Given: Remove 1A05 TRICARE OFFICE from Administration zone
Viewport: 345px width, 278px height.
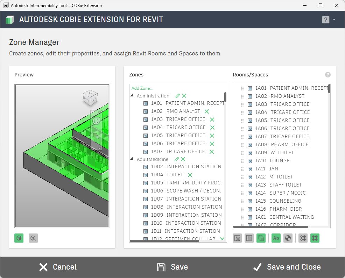Looking at the screenshot, I should (x=212, y=136).
